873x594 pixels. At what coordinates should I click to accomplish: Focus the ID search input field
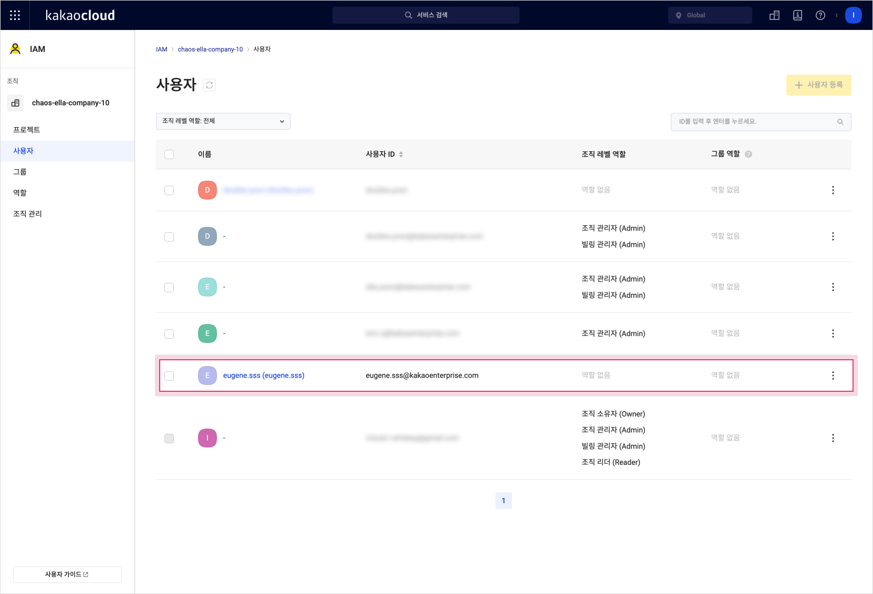tap(761, 122)
